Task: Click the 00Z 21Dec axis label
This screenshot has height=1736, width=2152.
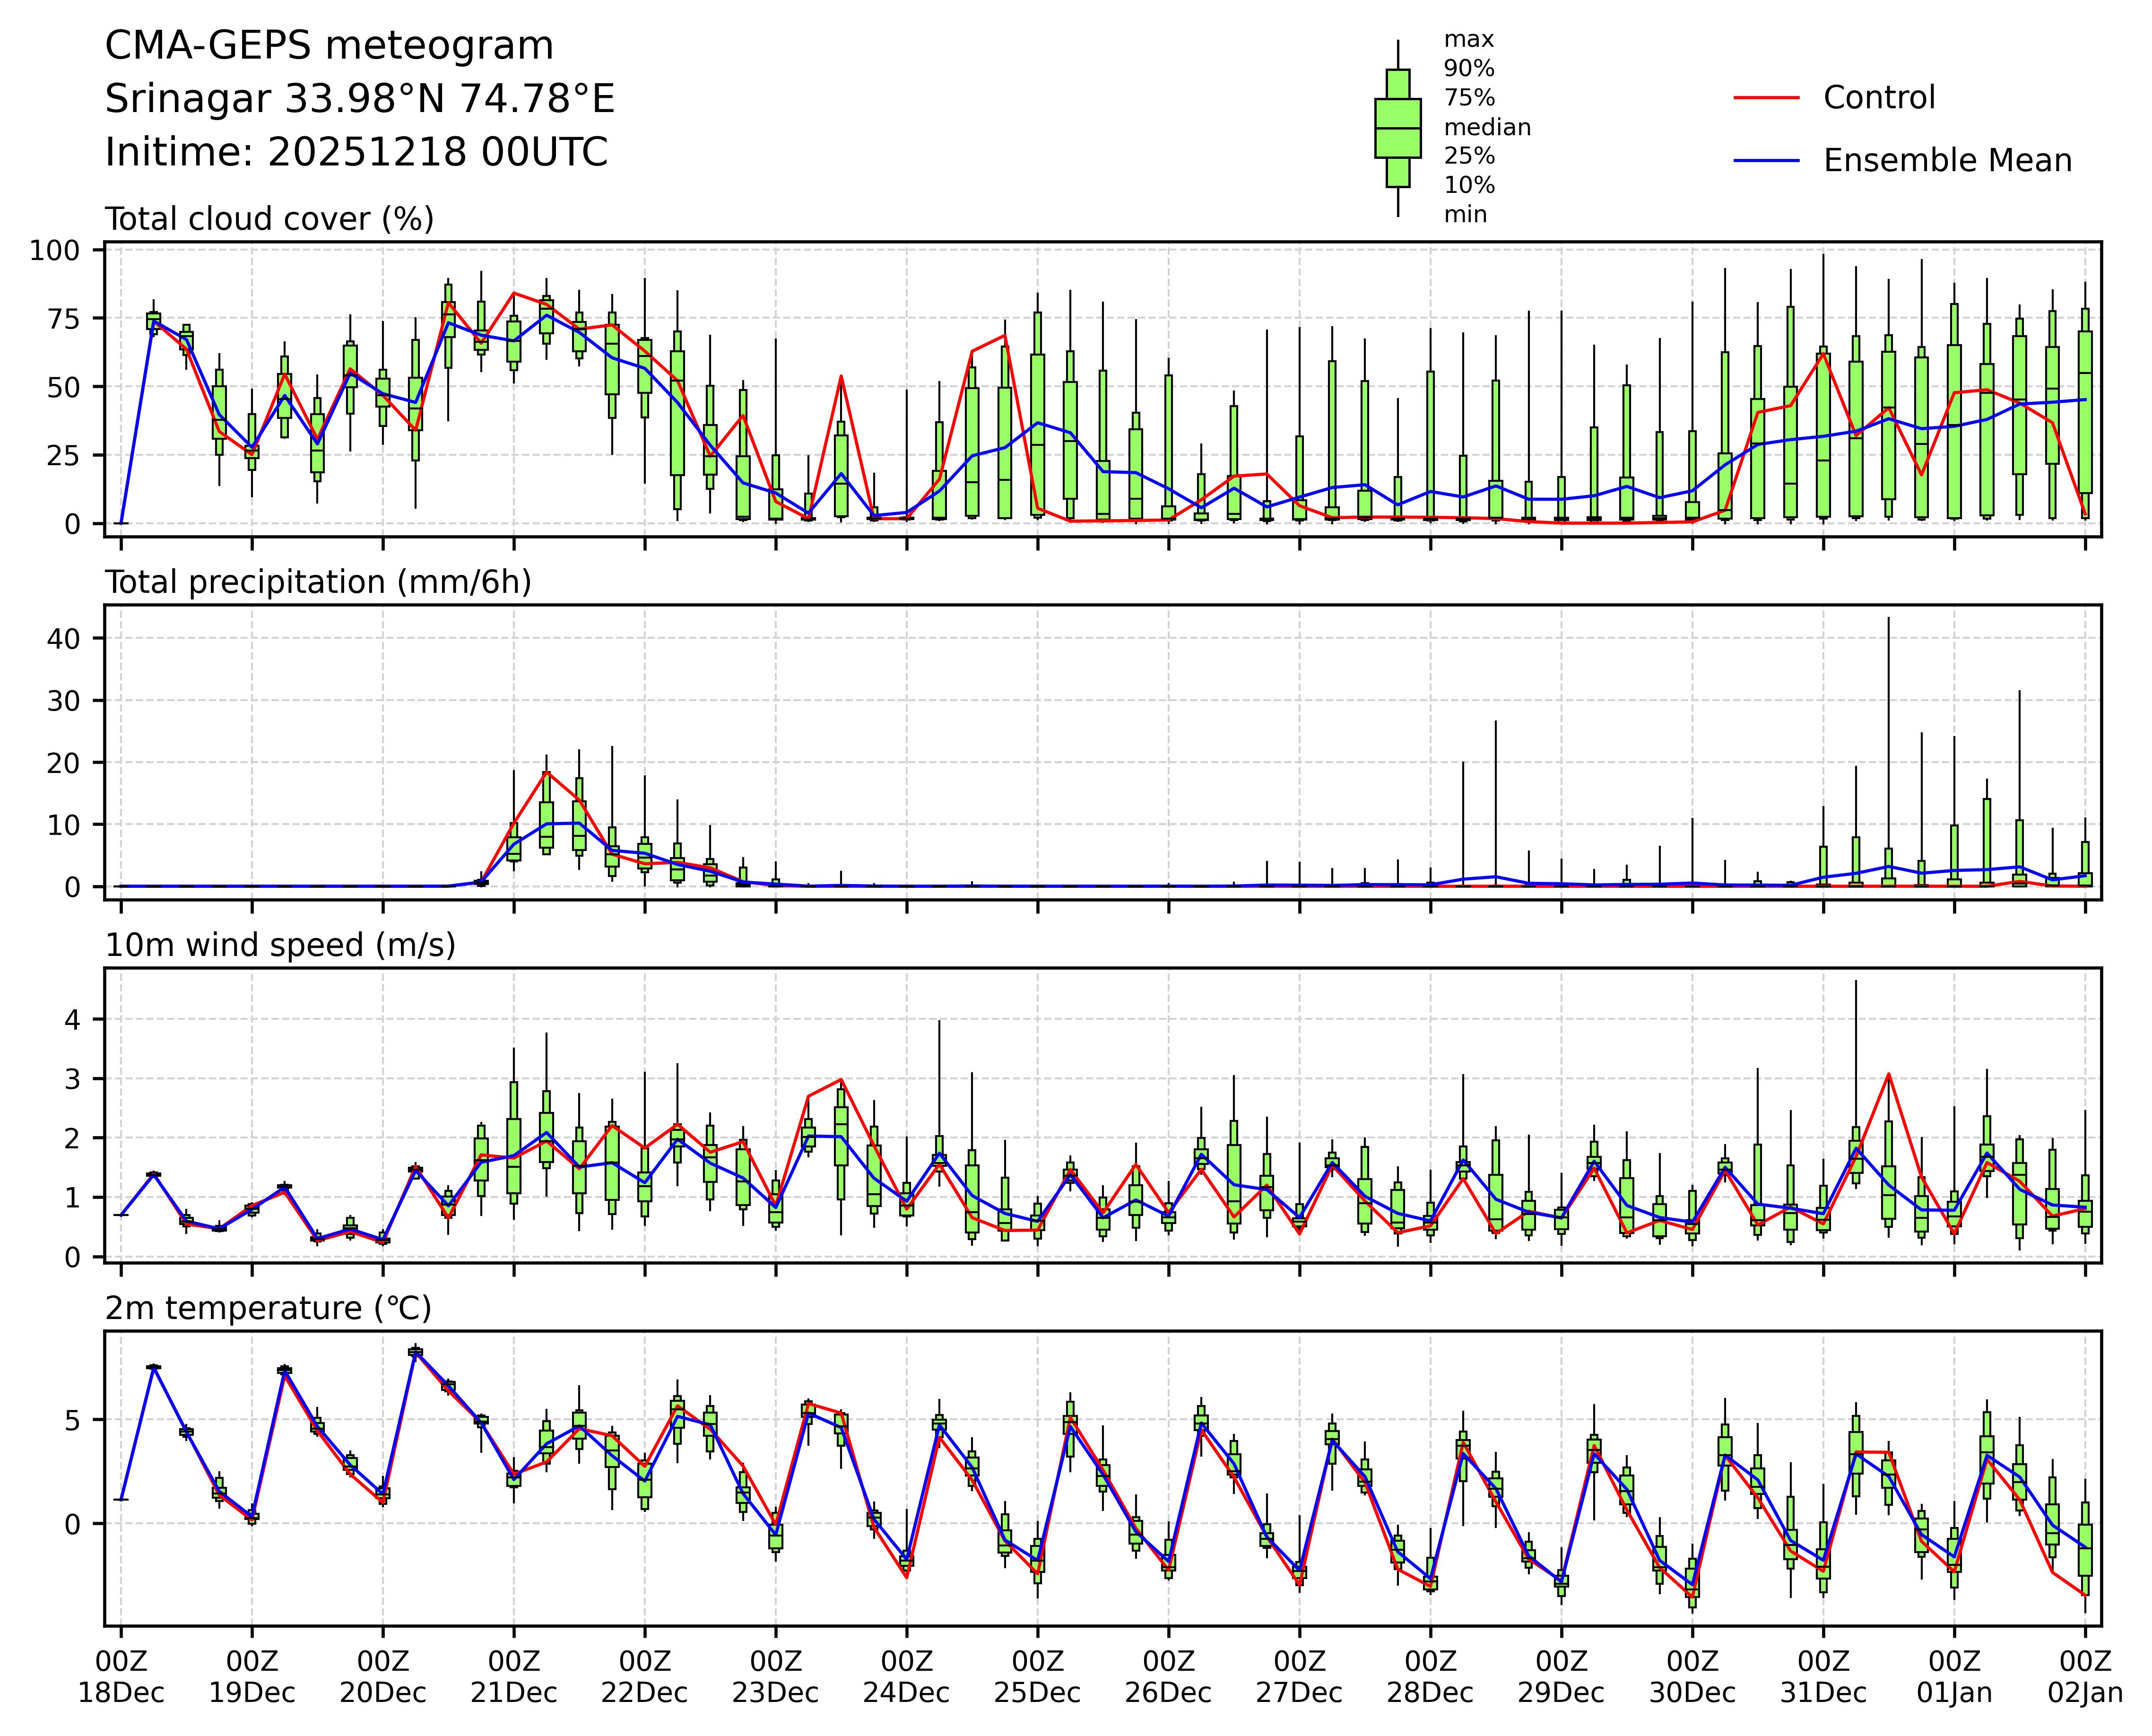Action: click(514, 1677)
